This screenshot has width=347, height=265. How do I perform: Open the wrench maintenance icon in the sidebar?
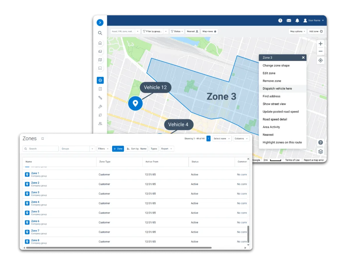click(x=100, y=107)
